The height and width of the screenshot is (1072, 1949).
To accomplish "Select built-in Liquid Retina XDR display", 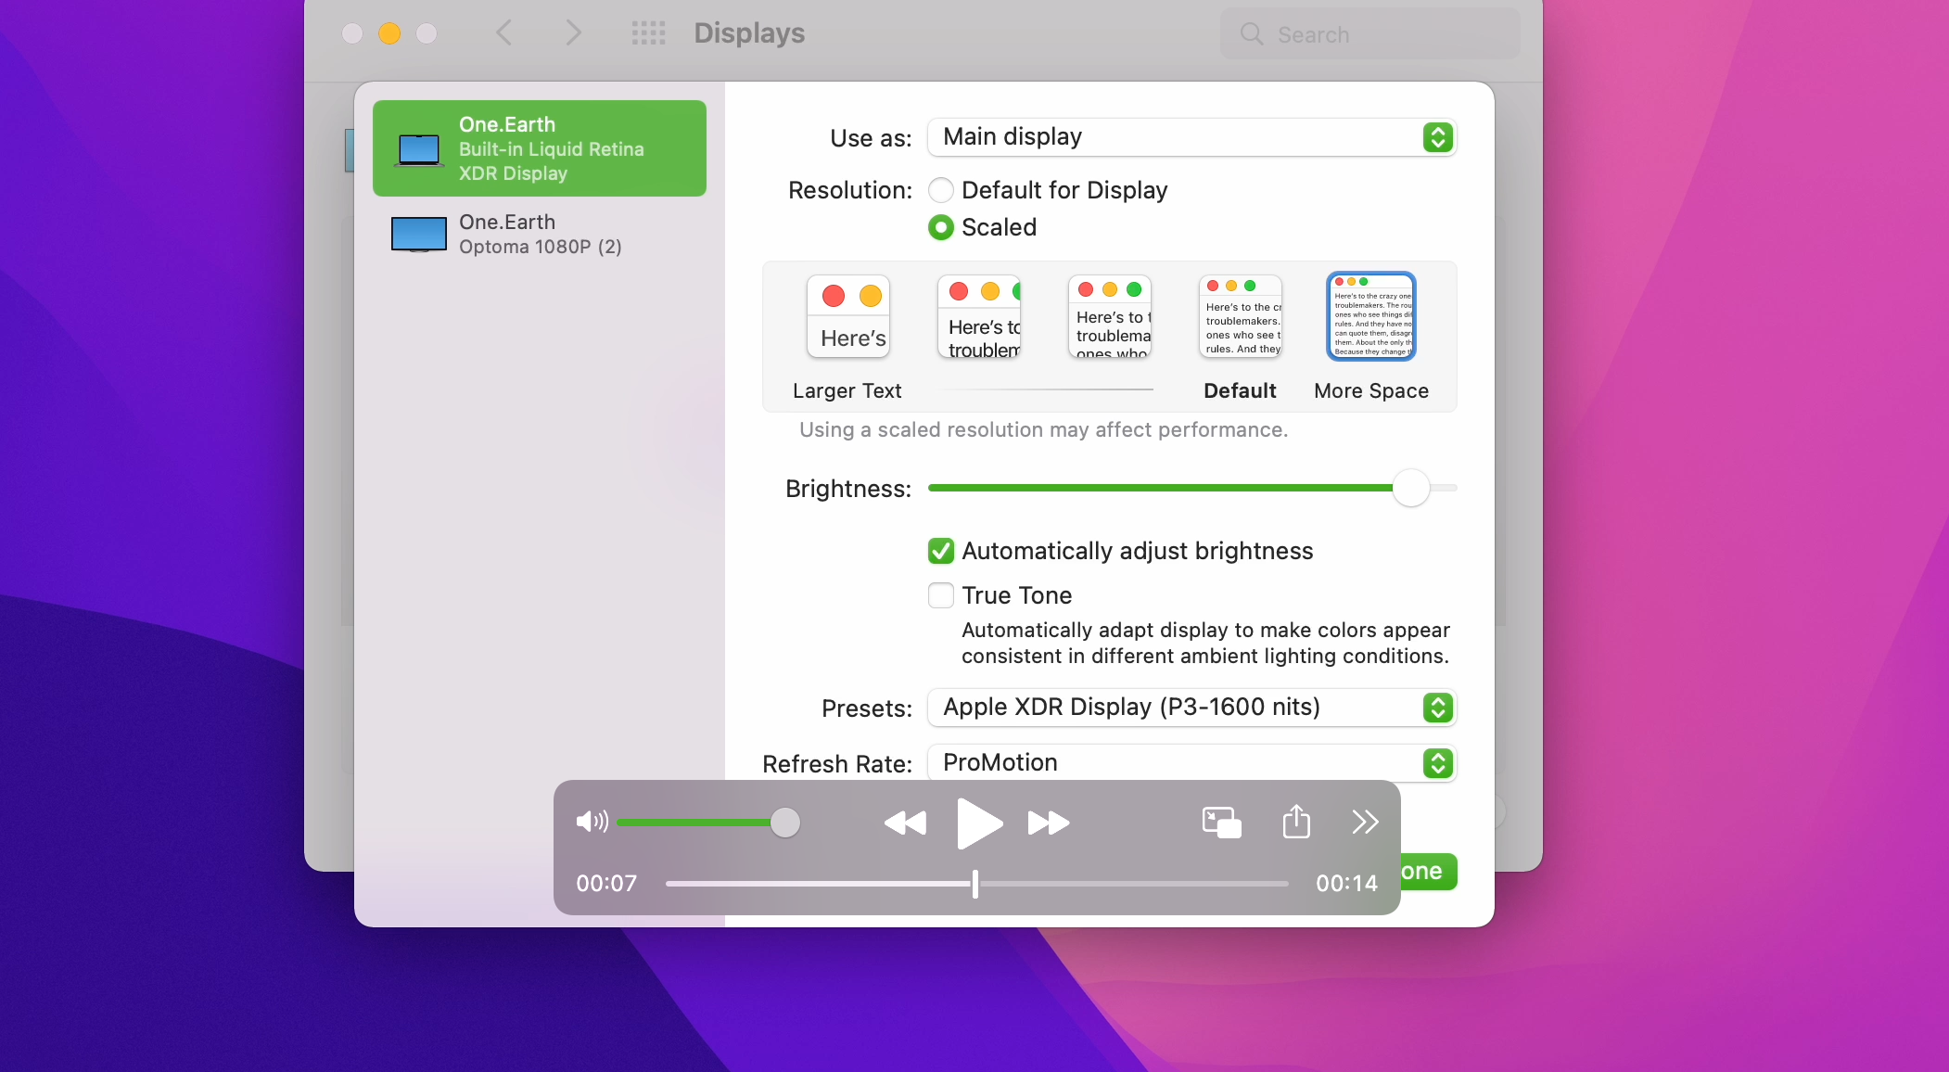I will click(539, 148).
